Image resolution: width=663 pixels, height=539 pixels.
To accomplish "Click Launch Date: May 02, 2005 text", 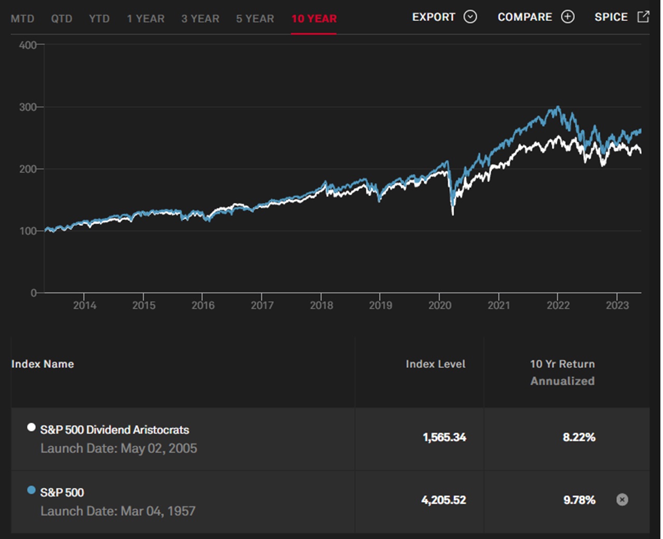I will [x=119, y=448].
